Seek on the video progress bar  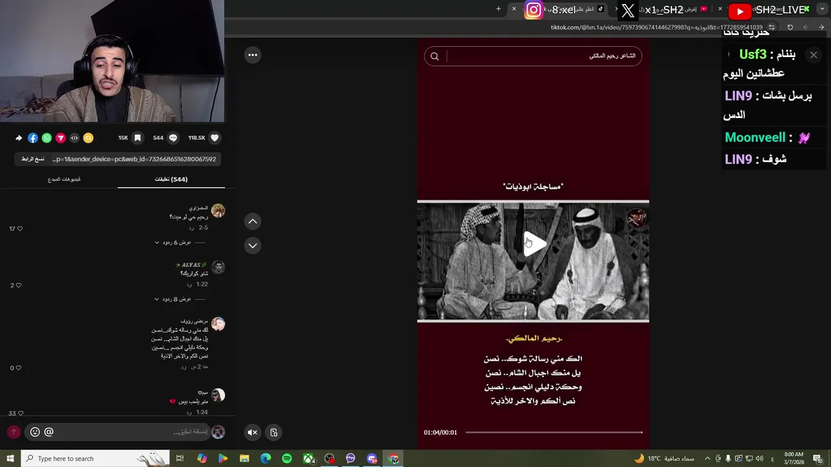coord(554,432)
